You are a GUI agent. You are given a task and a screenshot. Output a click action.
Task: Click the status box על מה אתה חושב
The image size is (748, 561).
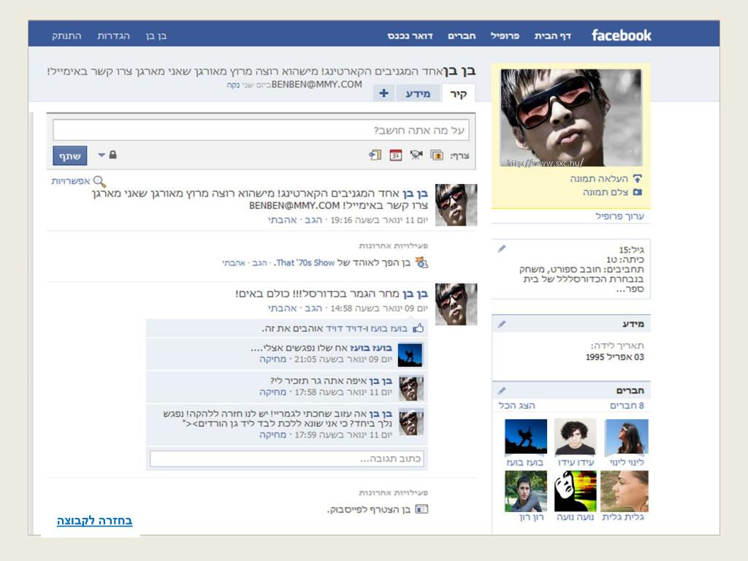coord(261,130)
